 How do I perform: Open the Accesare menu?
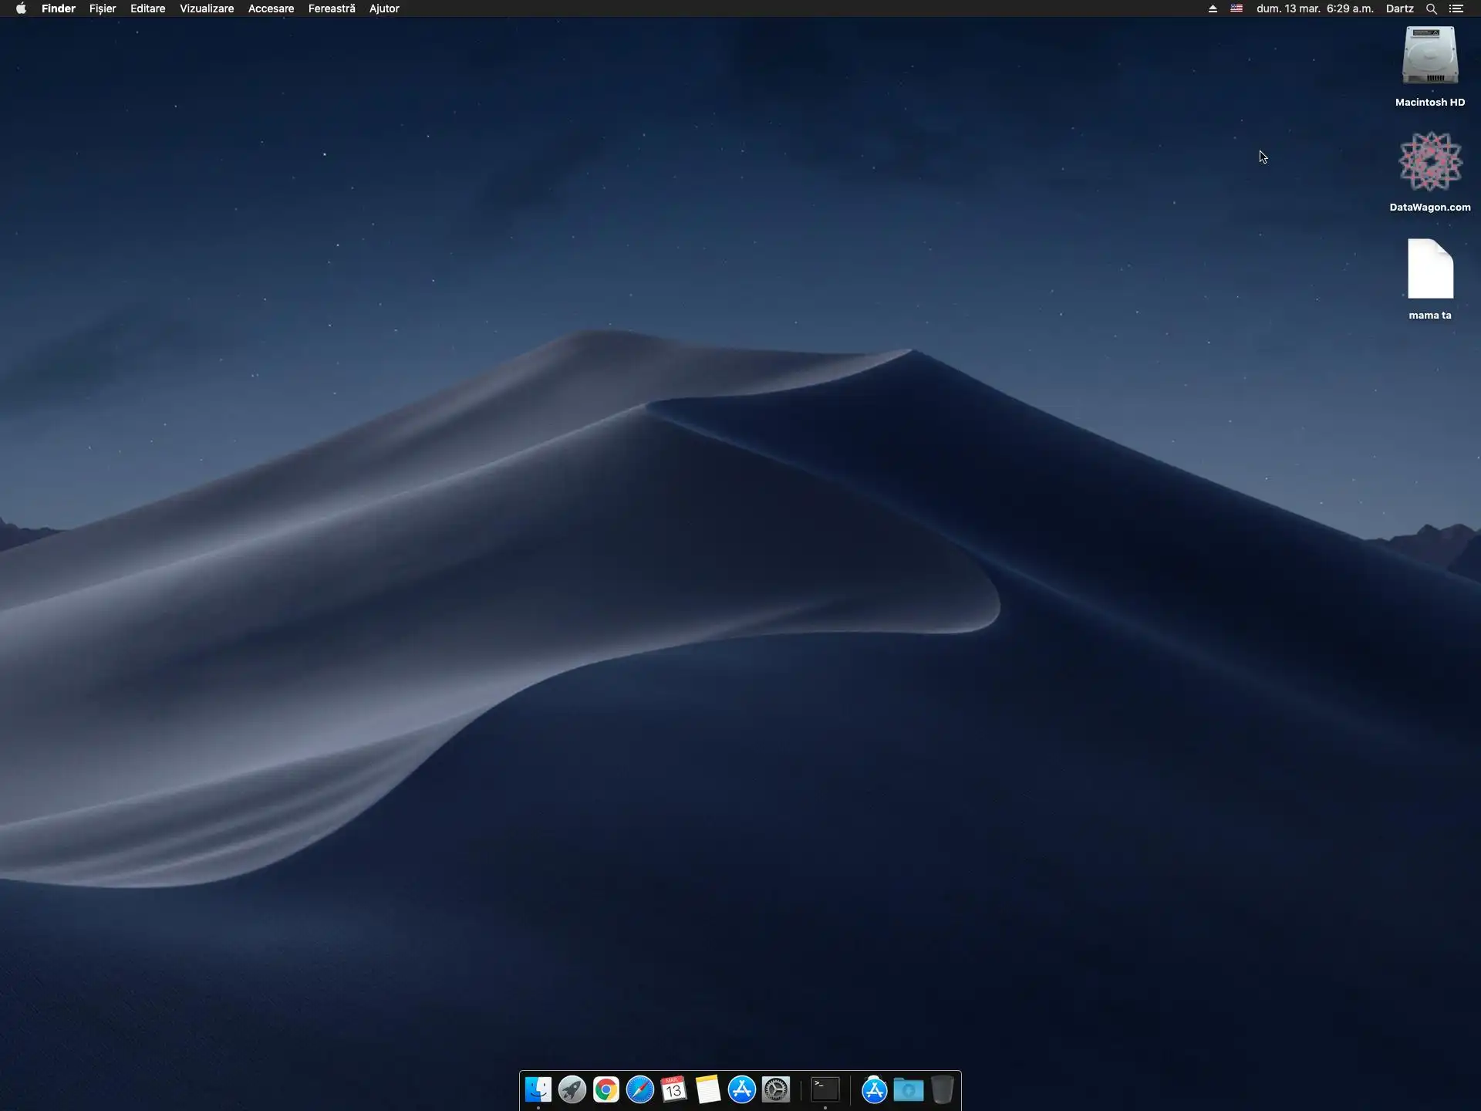click(x=271, y=8)
